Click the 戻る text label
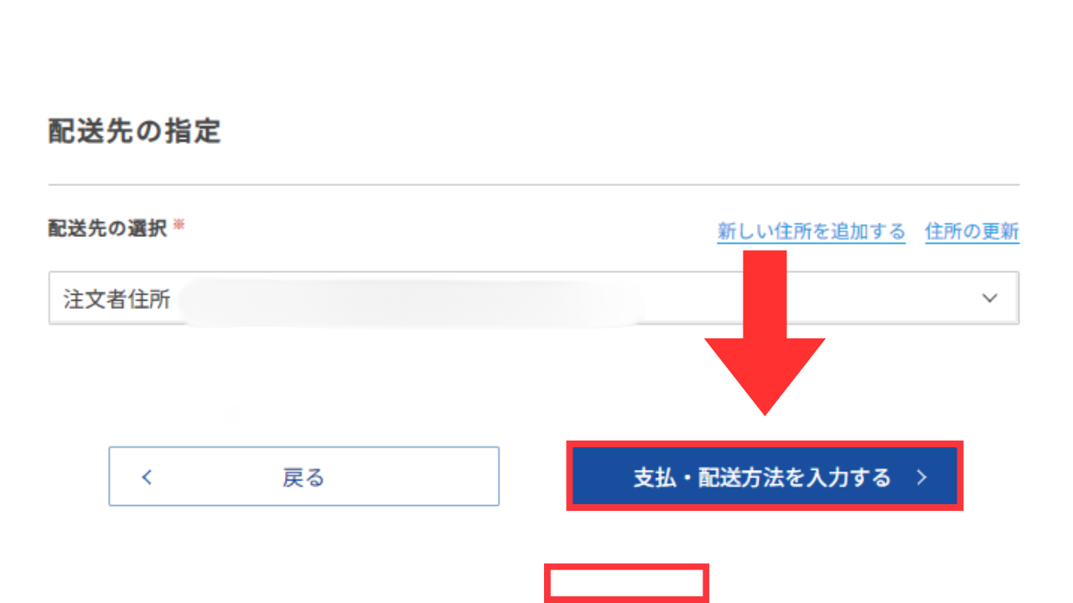1073x603 pixels. coord(303,477)
